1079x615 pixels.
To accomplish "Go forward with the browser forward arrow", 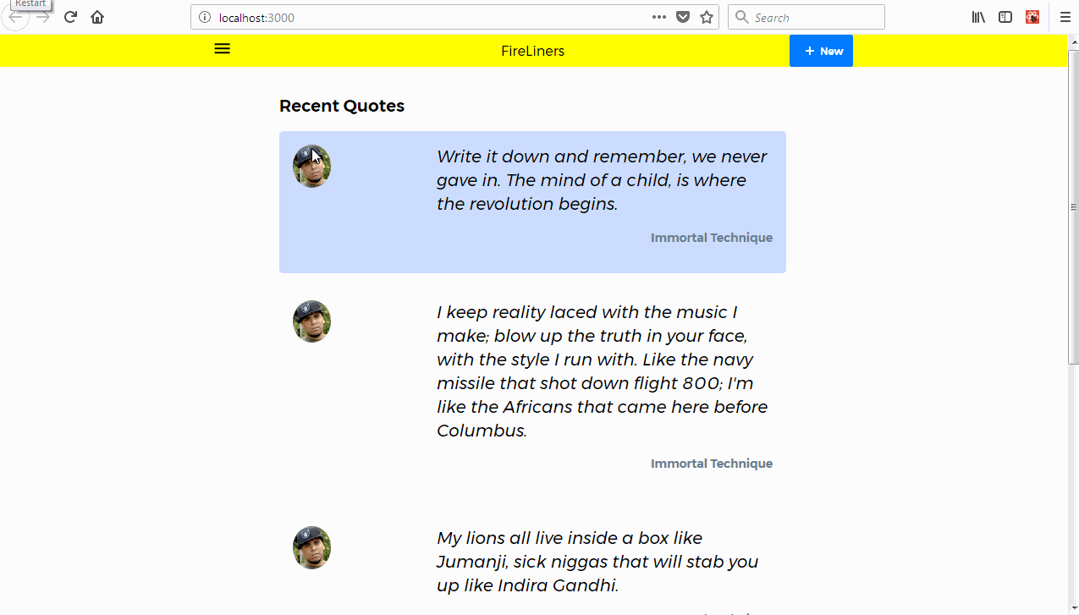I will click(42, 17).
